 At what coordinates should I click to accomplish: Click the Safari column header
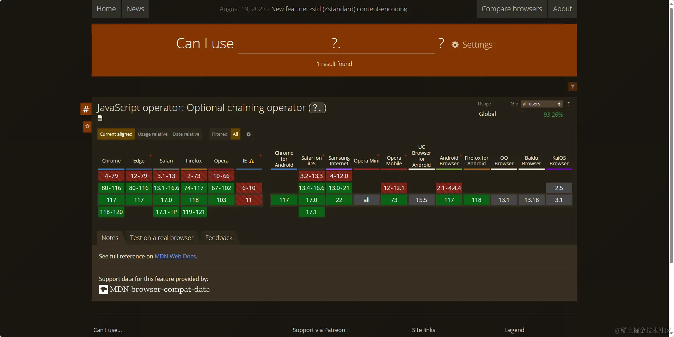click(166, 161)
